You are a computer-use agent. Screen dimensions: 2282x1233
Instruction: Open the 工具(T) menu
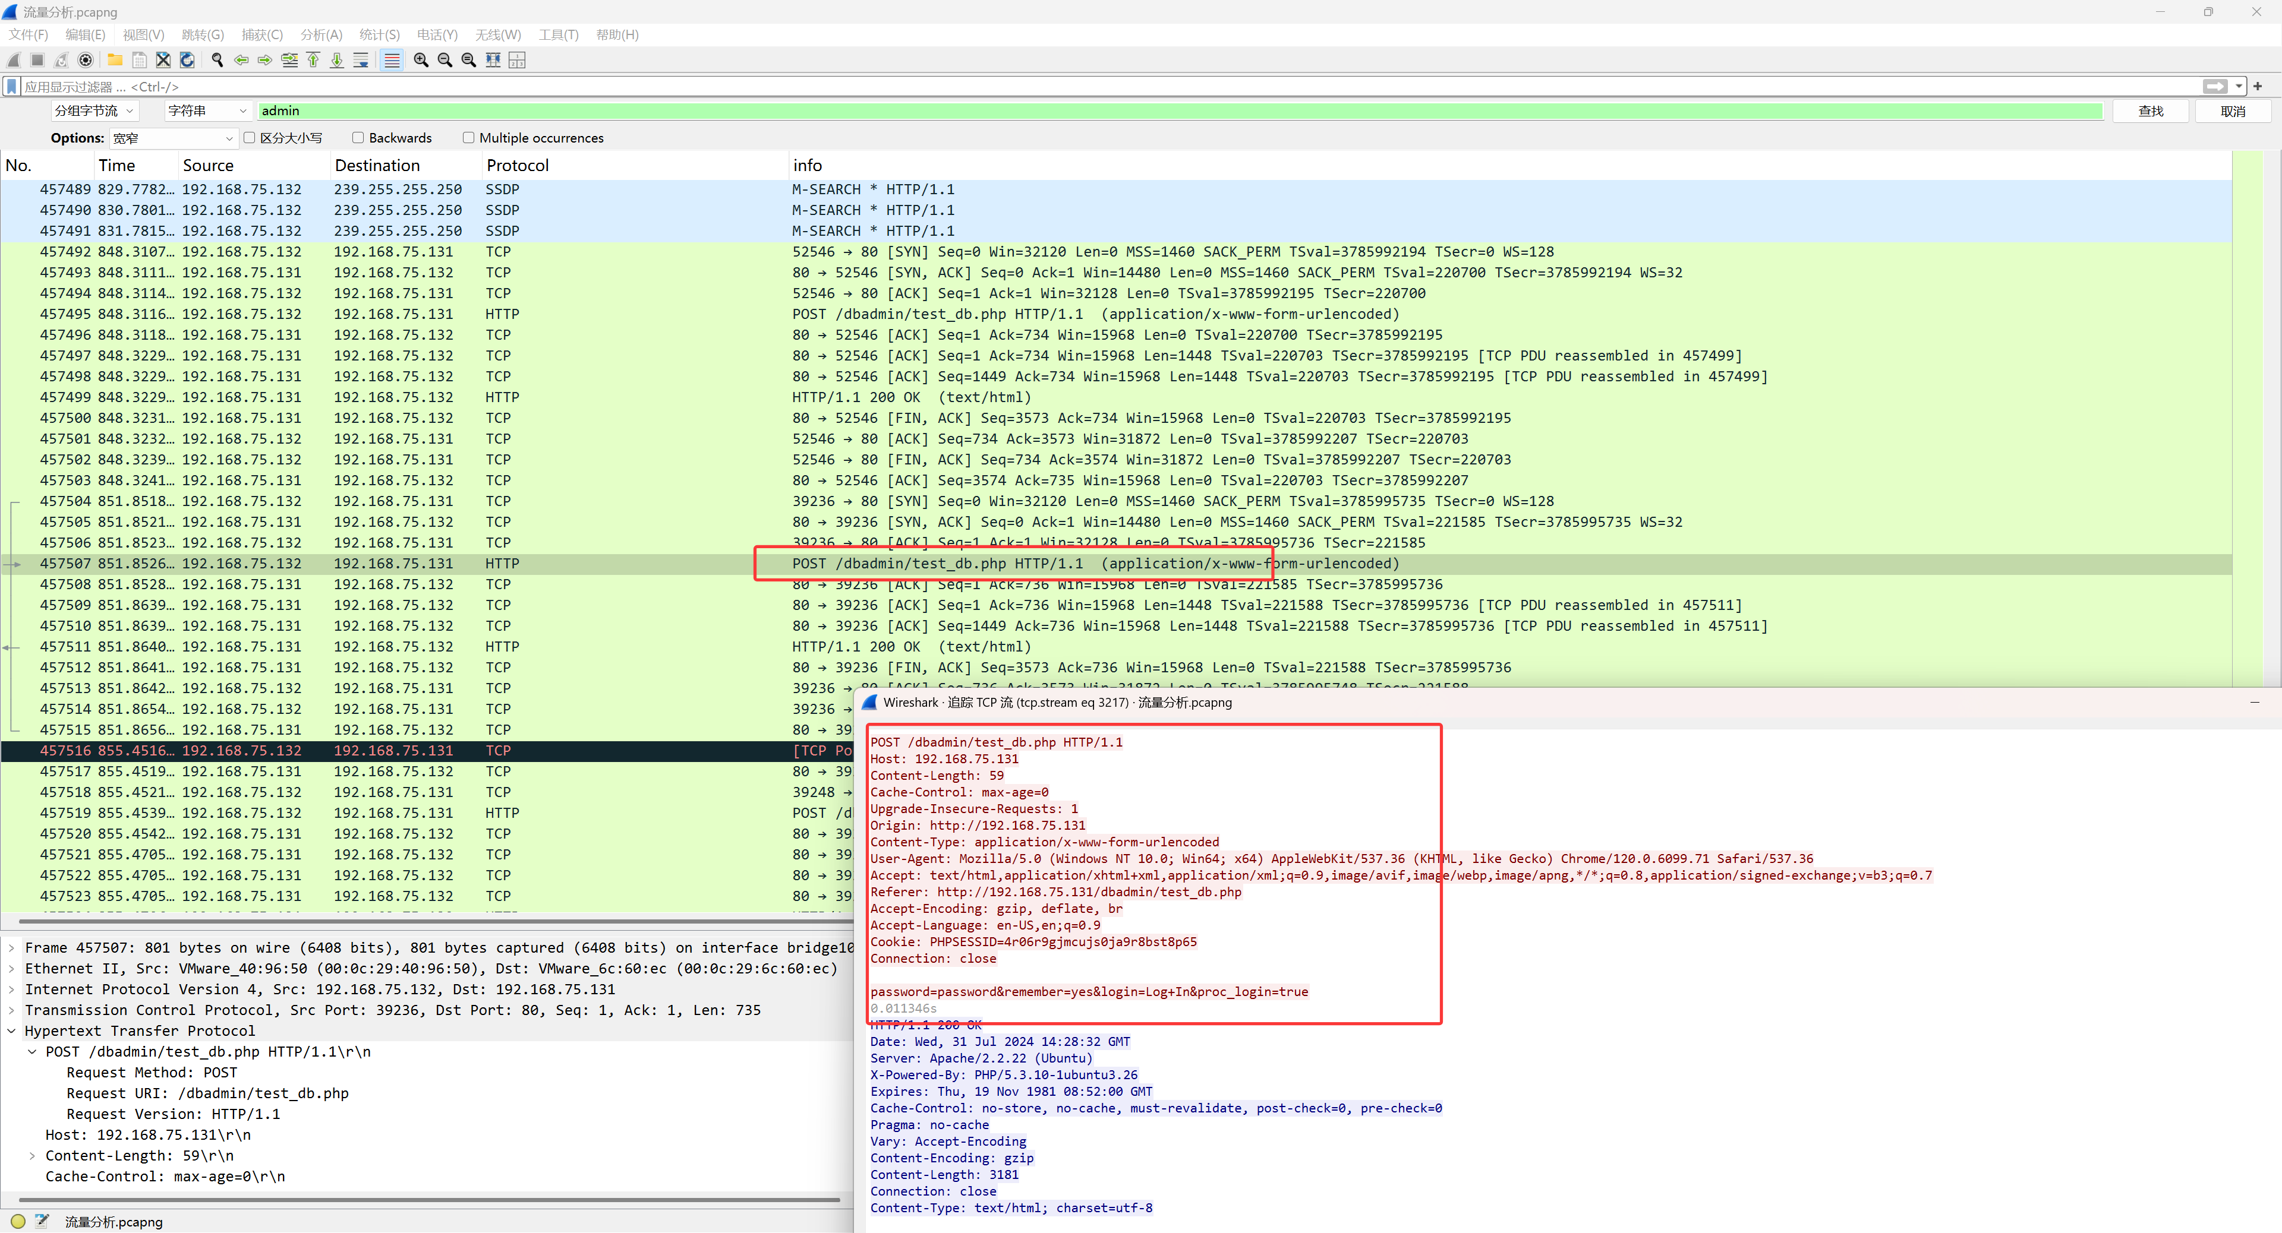tap(558, 34)
